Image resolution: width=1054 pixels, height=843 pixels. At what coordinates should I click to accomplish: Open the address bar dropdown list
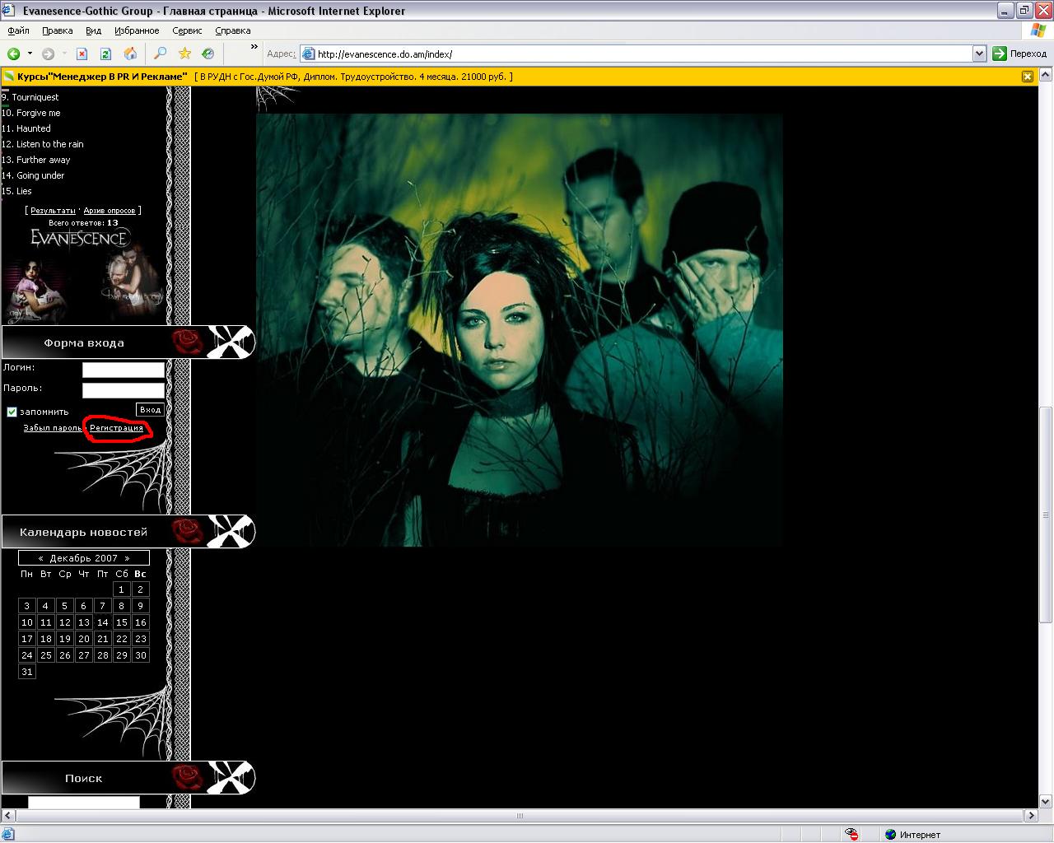click(979, 54)
